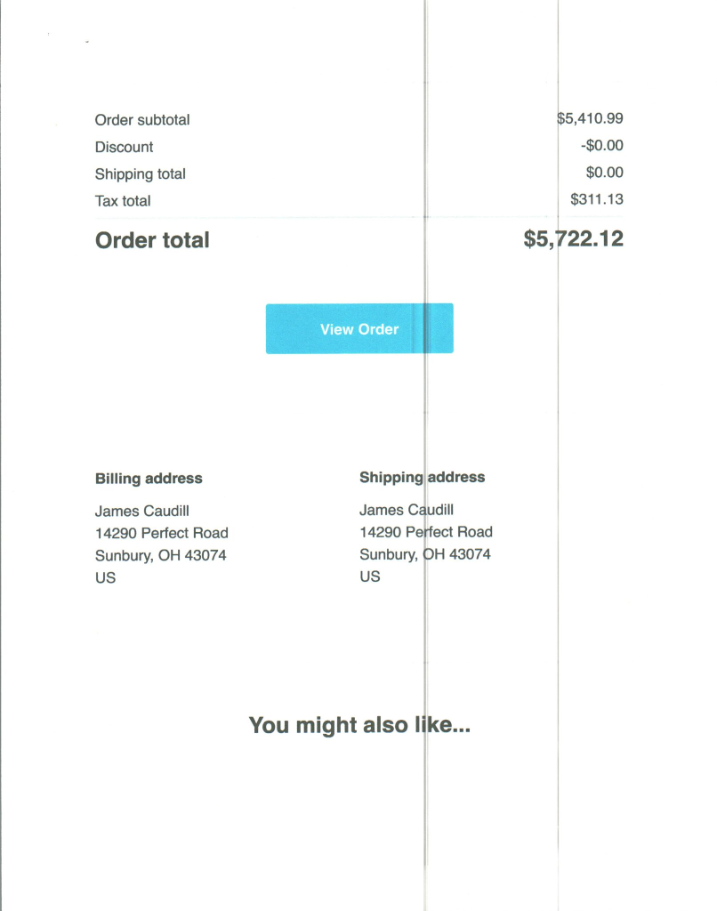This screenshot has height=911, width=717.
Task: Click 14290 Perfect Road in billing address
Action: coord(161,533)
